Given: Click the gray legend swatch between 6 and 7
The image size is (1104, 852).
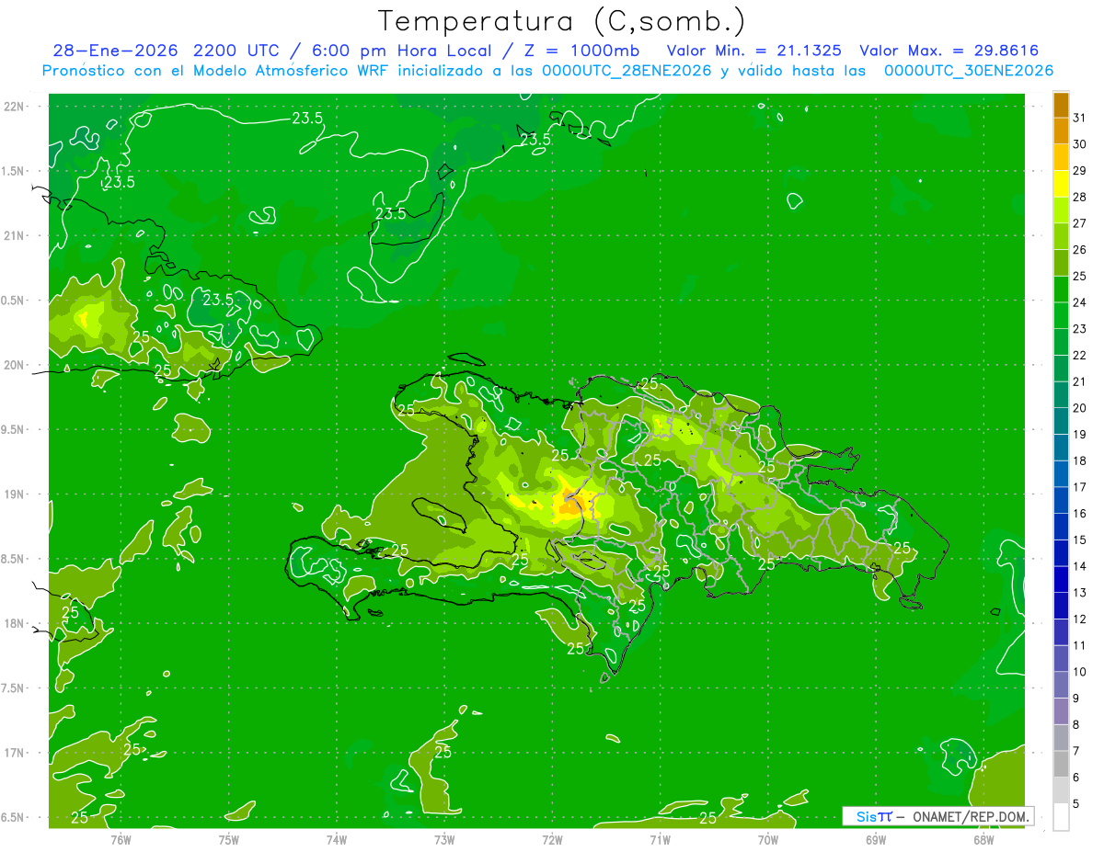Looking at the screenshot, I should 1061,765.
